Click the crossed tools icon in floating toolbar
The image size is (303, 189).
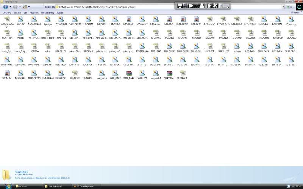pos(215,6)
